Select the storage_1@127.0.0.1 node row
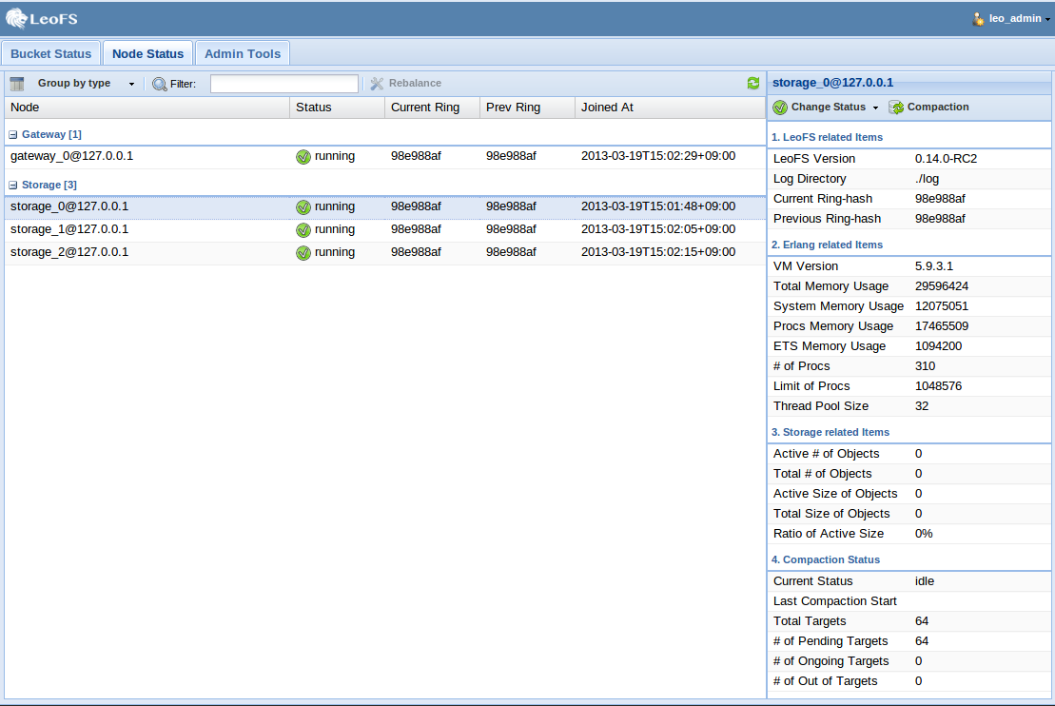 coord(69,229)
